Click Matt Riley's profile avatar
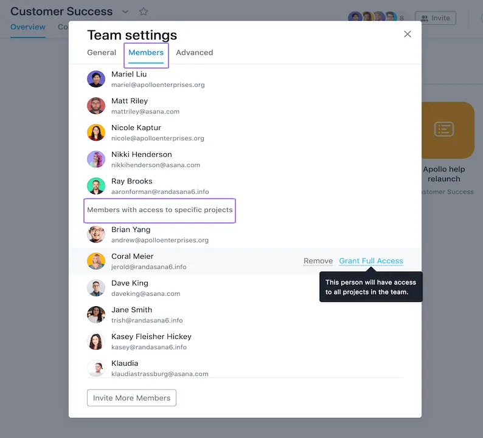This screenshot has width=483, height=438. pyautogui.click(x=96, y=106)
